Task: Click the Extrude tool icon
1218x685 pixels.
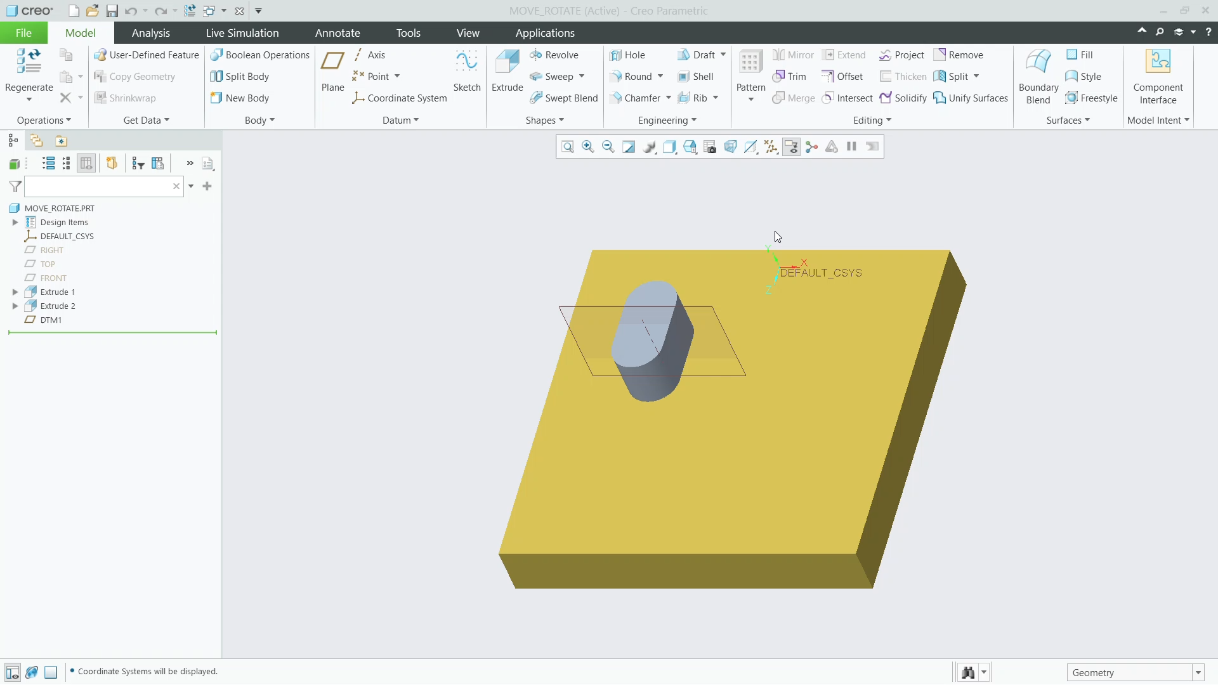Action: (x=507, y=62)
